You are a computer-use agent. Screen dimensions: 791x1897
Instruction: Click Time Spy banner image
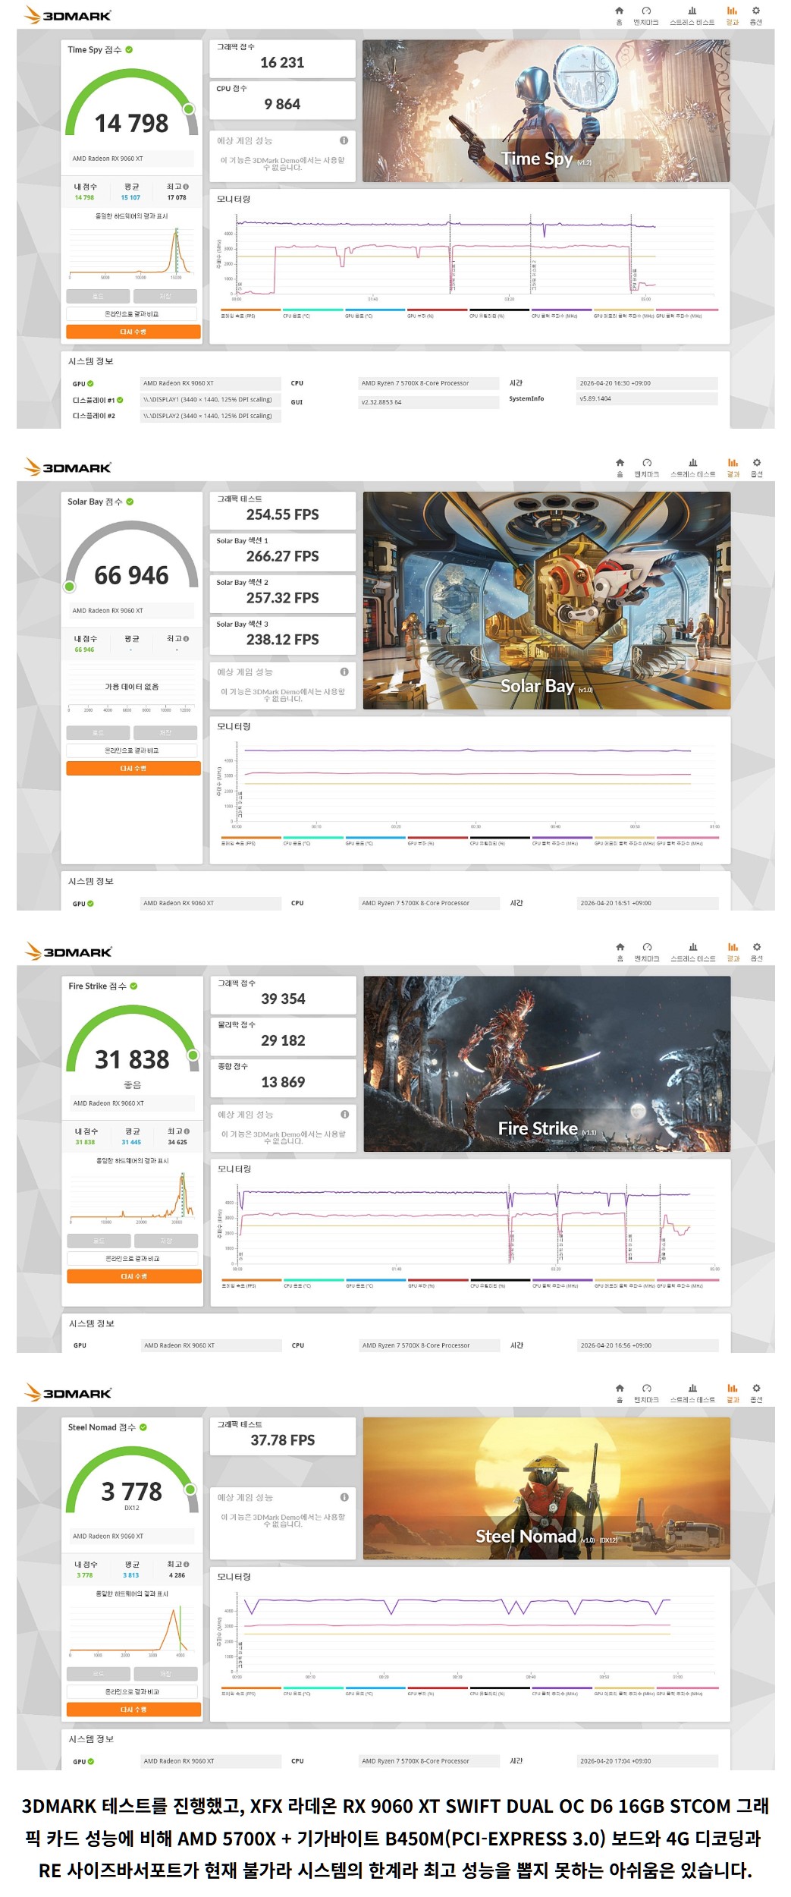pos(546,111)
